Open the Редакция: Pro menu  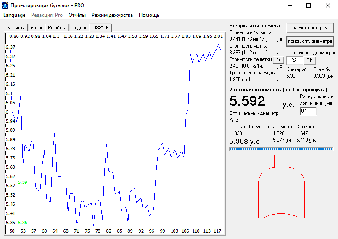coord(47,15)
